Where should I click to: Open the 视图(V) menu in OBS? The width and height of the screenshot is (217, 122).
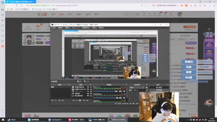click(67, 28)
